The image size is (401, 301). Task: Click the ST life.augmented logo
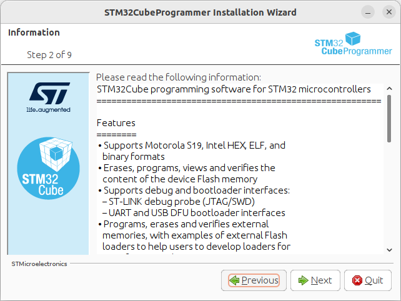pyautogui.click(x=49, y=97)
